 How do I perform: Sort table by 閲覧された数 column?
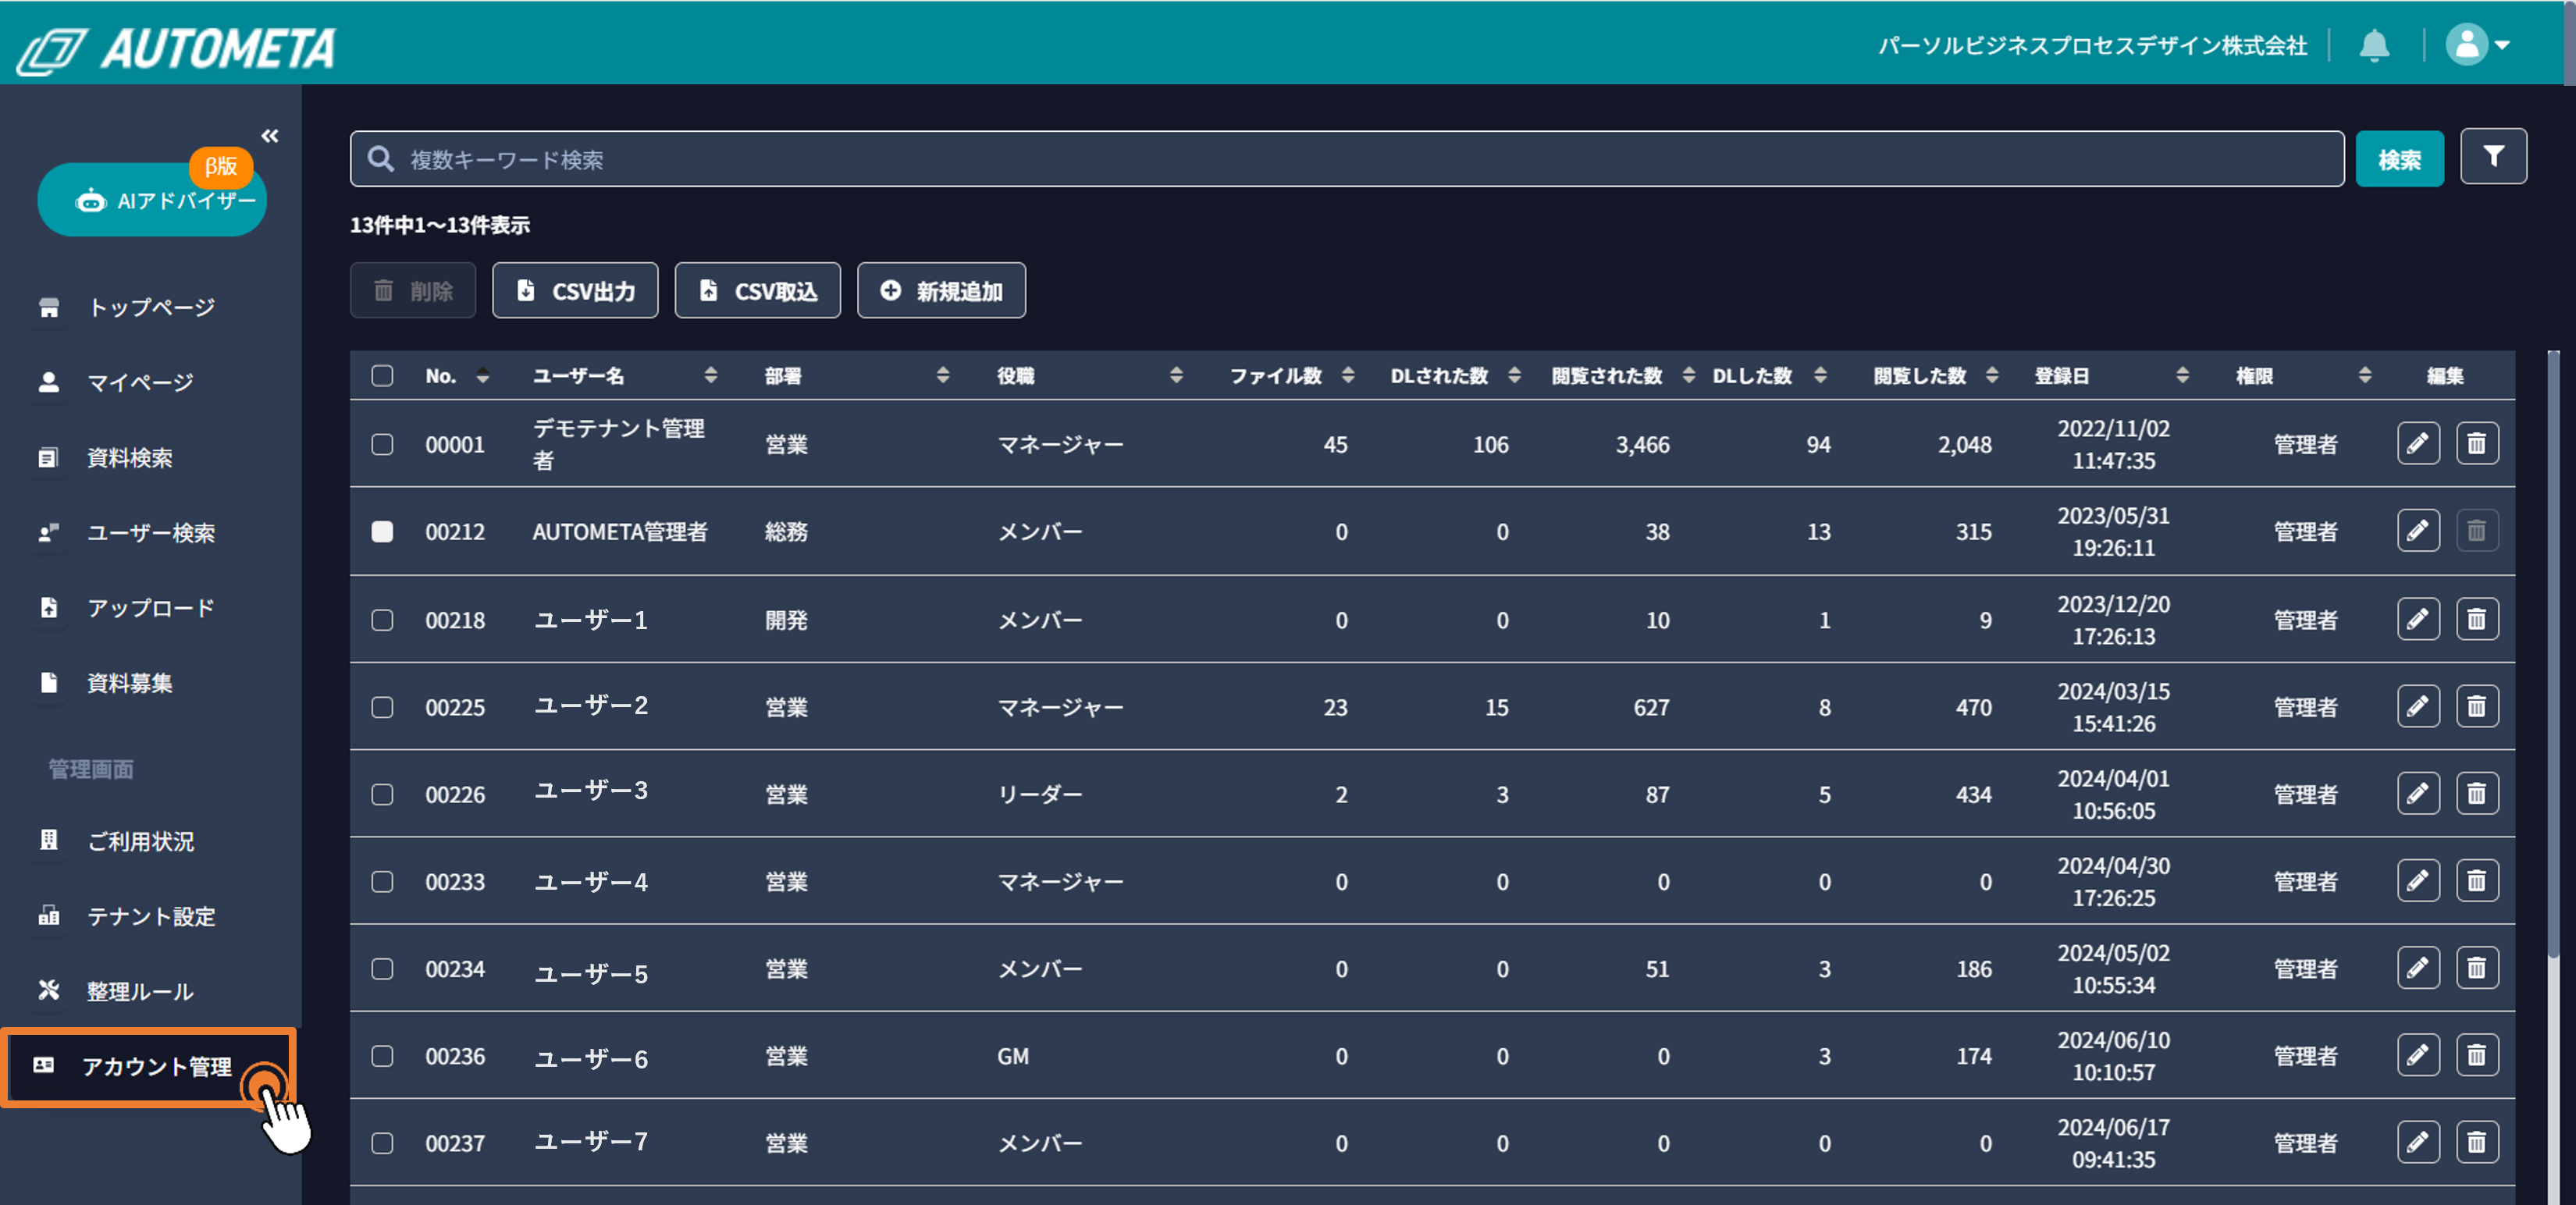tap(1689, 375)
